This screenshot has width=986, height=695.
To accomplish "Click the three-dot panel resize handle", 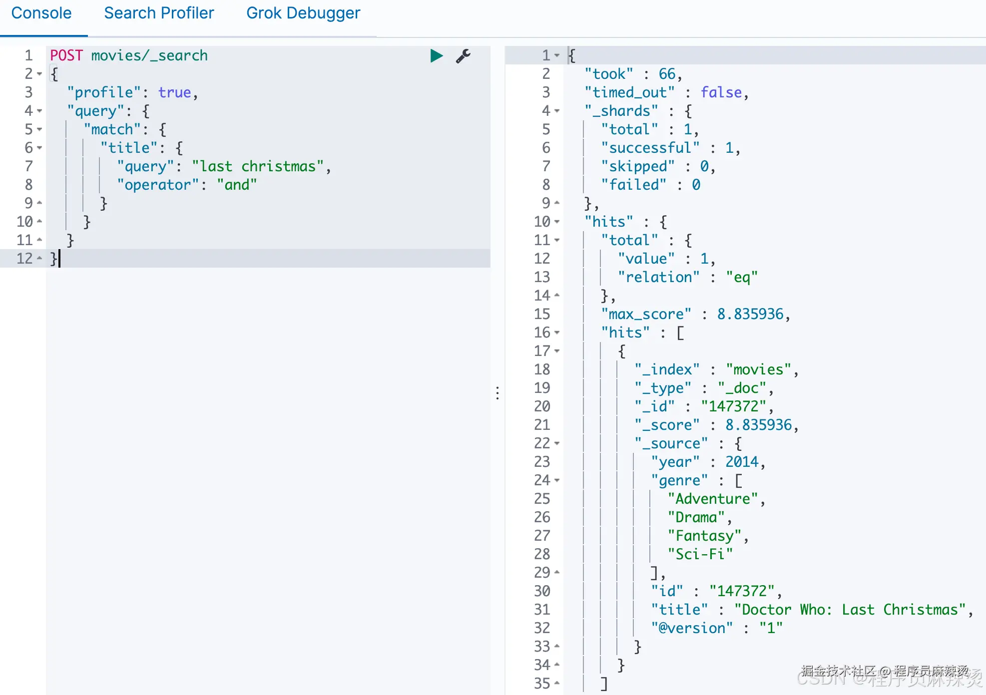I will (497, 393).
